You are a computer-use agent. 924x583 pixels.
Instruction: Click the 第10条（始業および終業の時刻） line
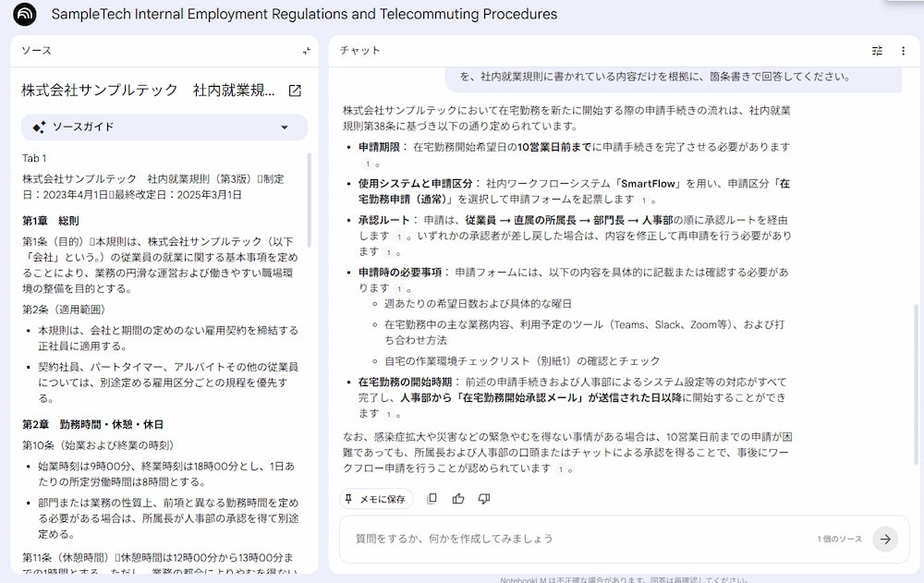pyautogui.click(x=98, y=445)
